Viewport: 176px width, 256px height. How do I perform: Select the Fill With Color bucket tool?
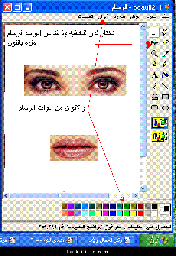154,43
